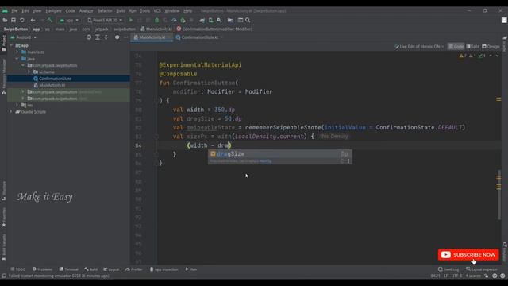
Task: Open the Logcat tool window
Action: pos(111,269)
